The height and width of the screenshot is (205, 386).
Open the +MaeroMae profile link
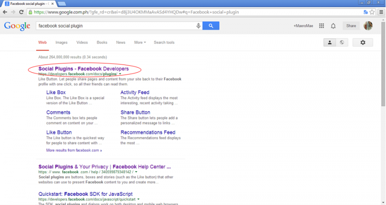tap(303, 26)
